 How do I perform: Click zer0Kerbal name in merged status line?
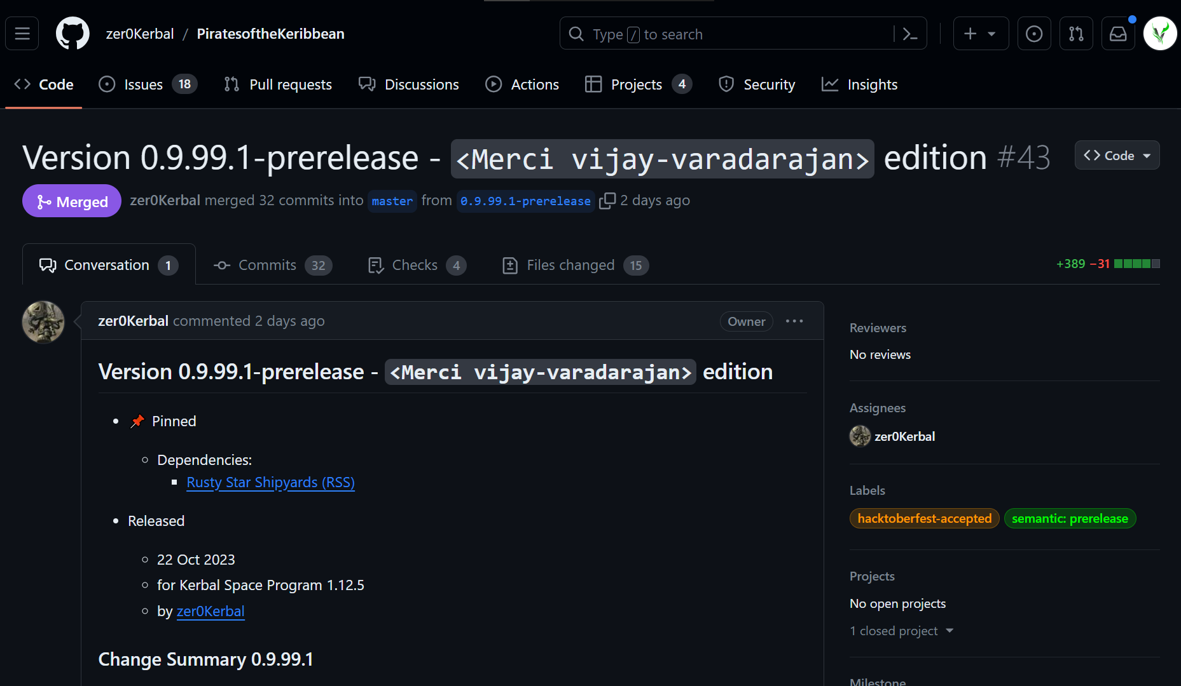(165, 200)
